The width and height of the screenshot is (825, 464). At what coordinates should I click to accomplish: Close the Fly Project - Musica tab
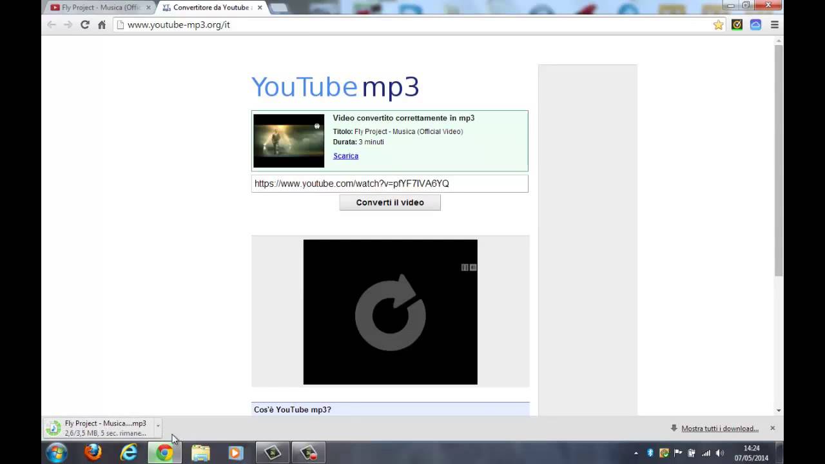pos(148,8)
